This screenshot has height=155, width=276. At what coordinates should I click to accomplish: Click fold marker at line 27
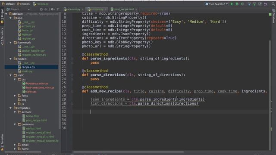[72, 91]
